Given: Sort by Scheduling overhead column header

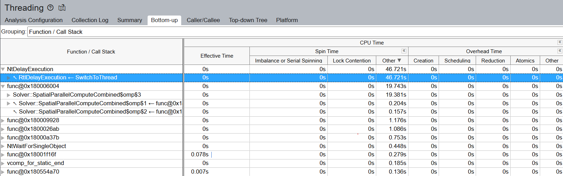Looking at the screenshot, I should pyautogui.click(x=457, y=60).
